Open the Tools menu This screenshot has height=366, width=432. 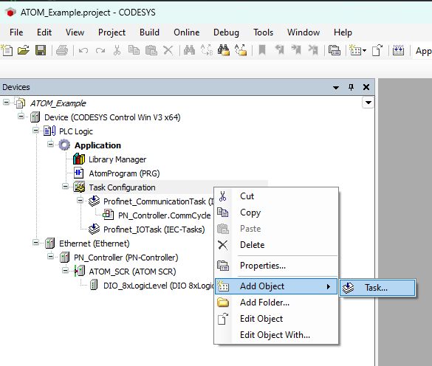264,32
